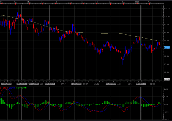Click the 03/11/2009 date flag
Screen dimensions: 172x121
click(6, 84)
